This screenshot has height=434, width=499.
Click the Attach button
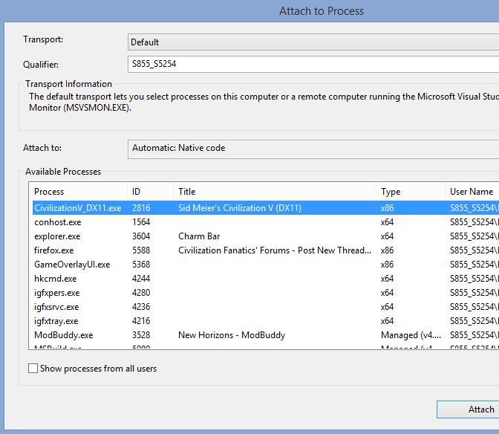coord(468,409)
